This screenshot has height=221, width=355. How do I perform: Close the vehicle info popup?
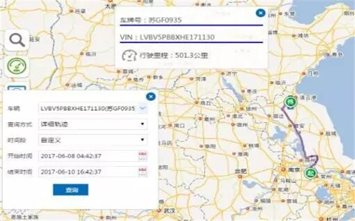coord(260,13)
